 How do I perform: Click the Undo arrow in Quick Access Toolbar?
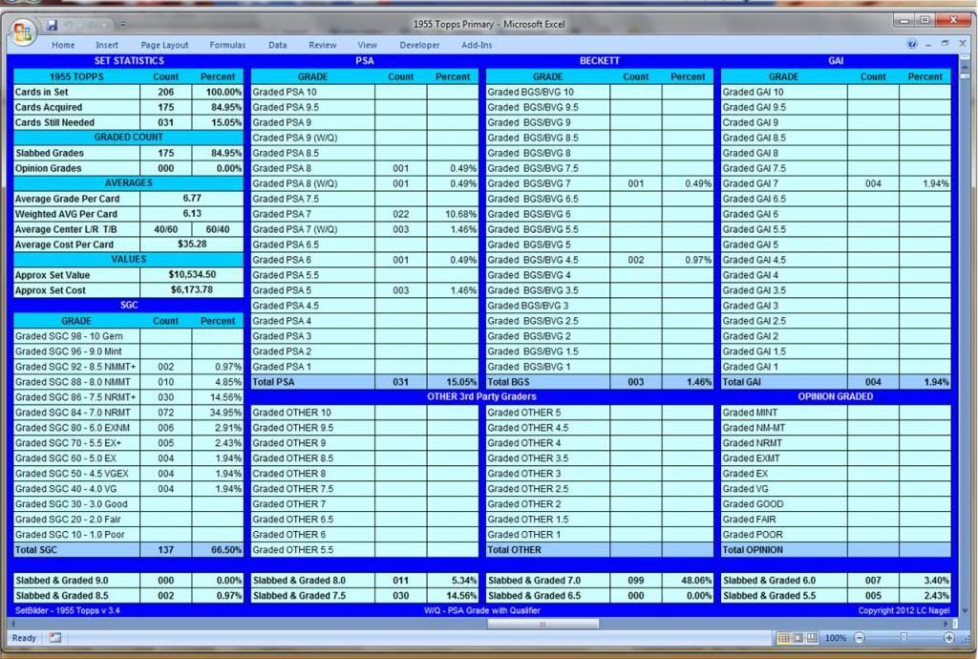69,25
